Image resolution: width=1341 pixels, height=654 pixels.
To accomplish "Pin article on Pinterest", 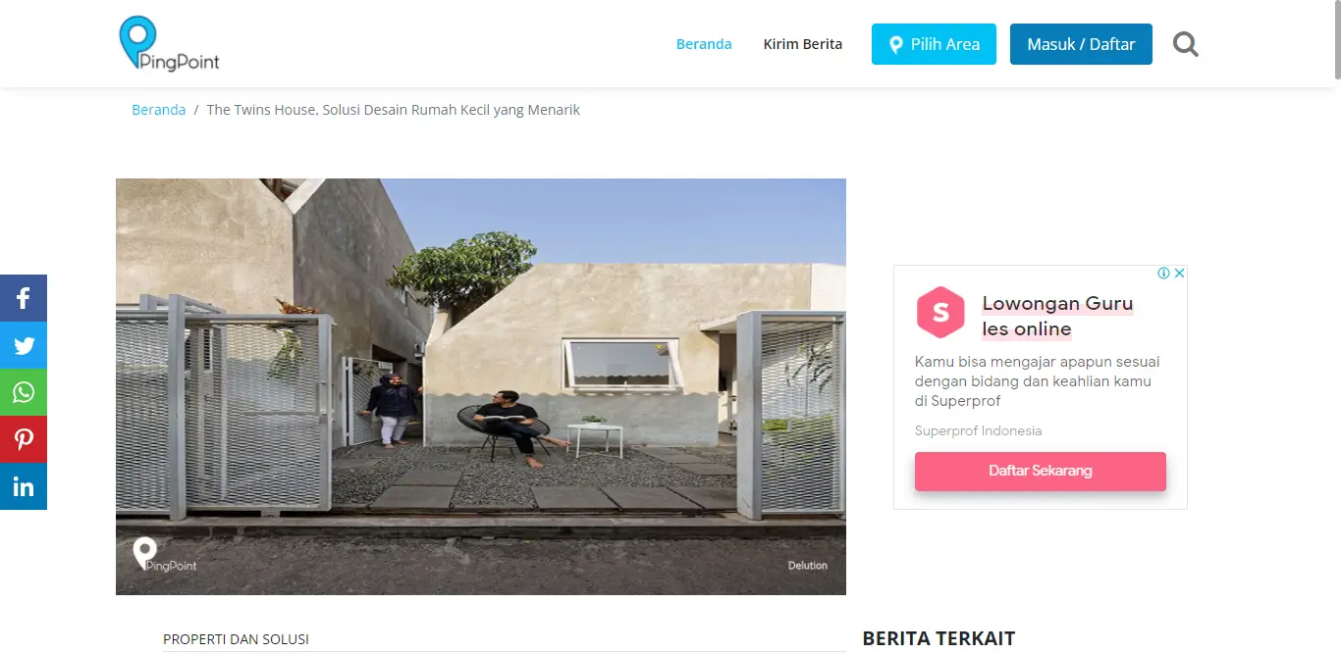I will point(24,439).
